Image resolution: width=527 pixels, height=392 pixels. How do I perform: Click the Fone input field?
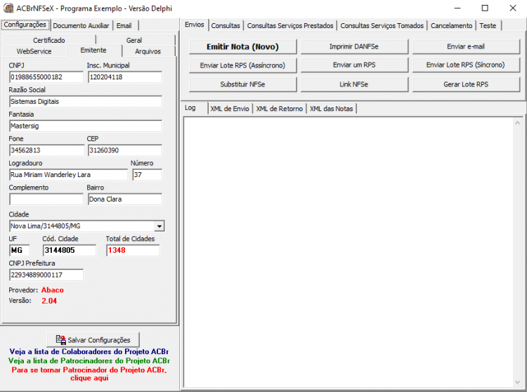point(46,150)
